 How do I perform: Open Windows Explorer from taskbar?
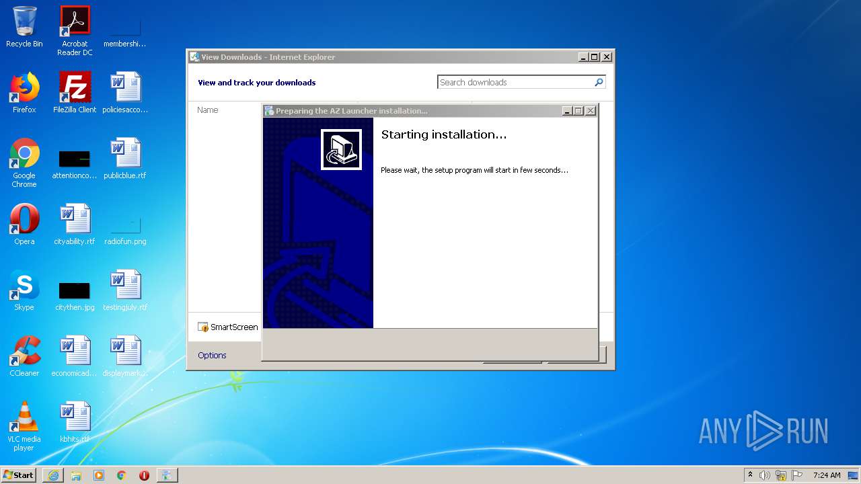pyautogui.click(x=76, y=475)
